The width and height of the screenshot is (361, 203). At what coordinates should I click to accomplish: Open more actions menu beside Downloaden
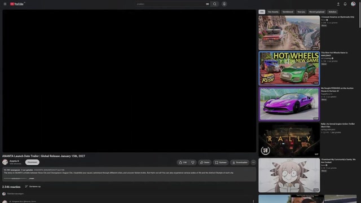click(x=253, y=162)
